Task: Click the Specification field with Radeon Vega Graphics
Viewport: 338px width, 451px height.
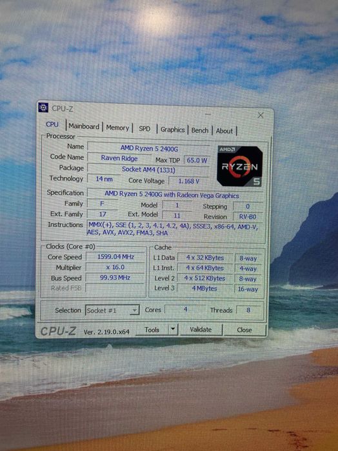Action: click(175, 195)
